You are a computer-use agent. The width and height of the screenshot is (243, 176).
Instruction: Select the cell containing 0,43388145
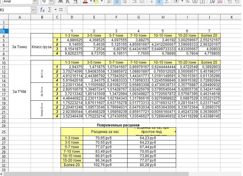point(209,116)
